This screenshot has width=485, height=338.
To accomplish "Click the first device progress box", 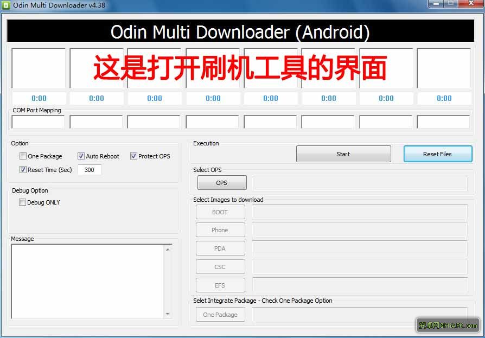I will [39, 68].
